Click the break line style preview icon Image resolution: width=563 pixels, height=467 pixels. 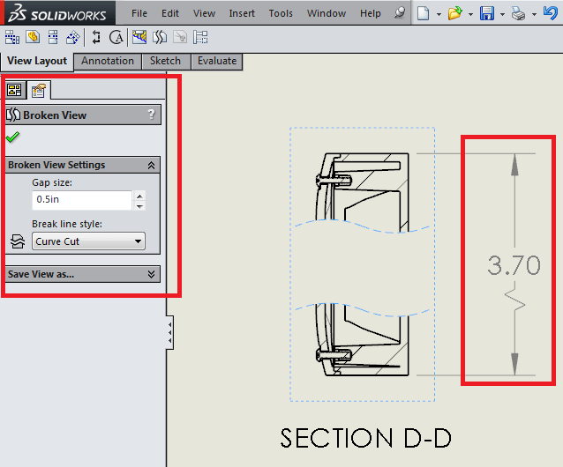pyautogui.click(x=18, y=241)
